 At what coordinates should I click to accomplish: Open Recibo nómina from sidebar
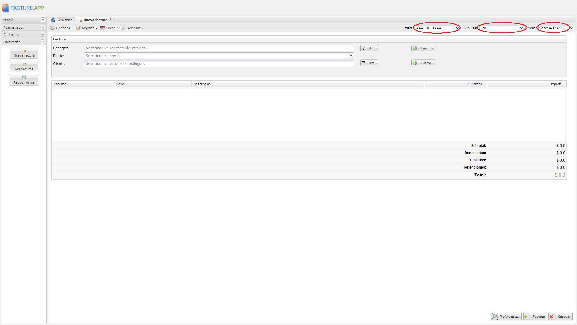pyautogui.click(x=24, y=80)
